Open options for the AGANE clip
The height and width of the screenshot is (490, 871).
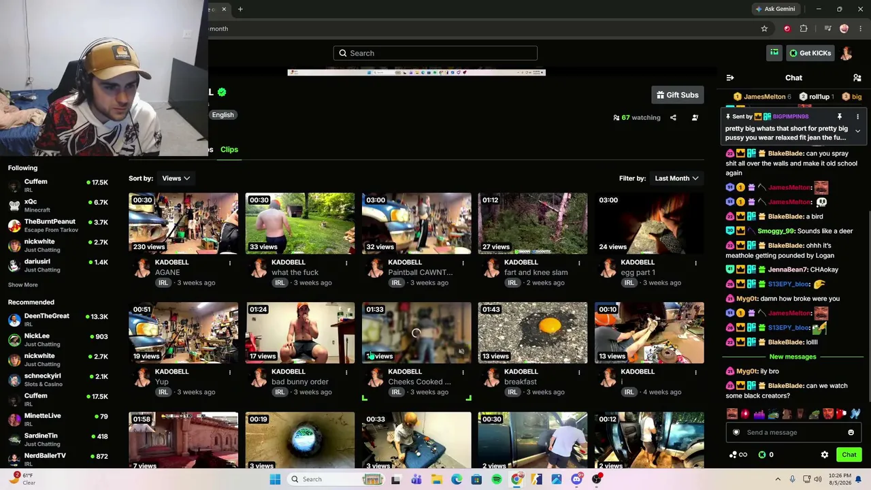point(230,263)
